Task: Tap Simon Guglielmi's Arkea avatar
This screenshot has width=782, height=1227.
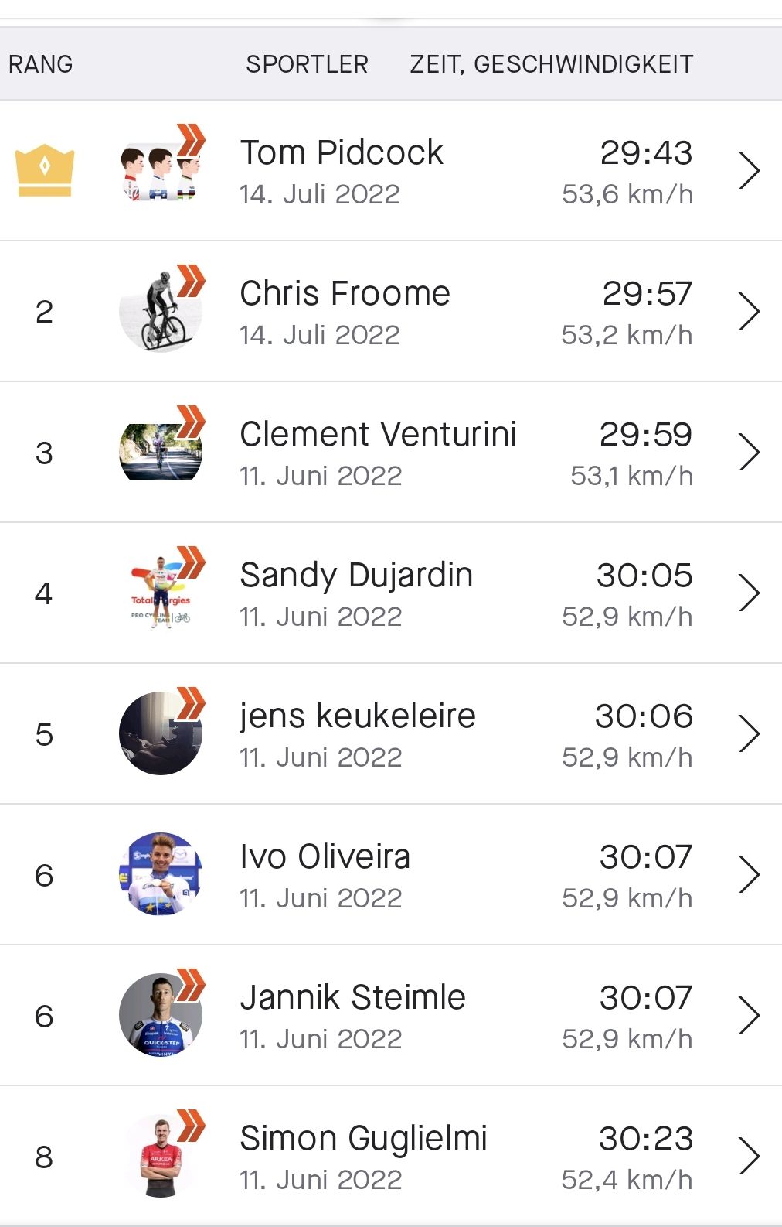Action: point(161,1157)
